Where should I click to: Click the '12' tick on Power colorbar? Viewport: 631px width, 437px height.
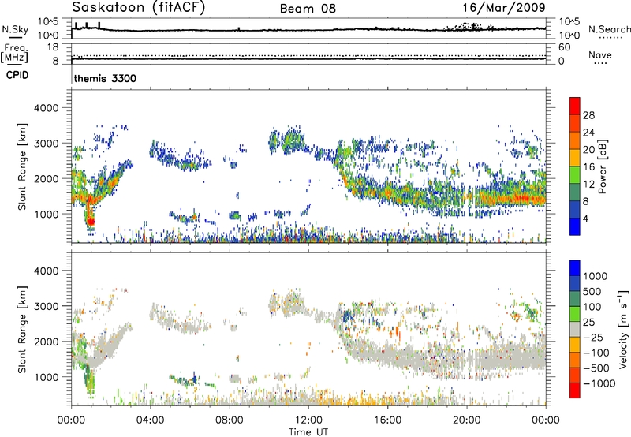tap(588, 185)
